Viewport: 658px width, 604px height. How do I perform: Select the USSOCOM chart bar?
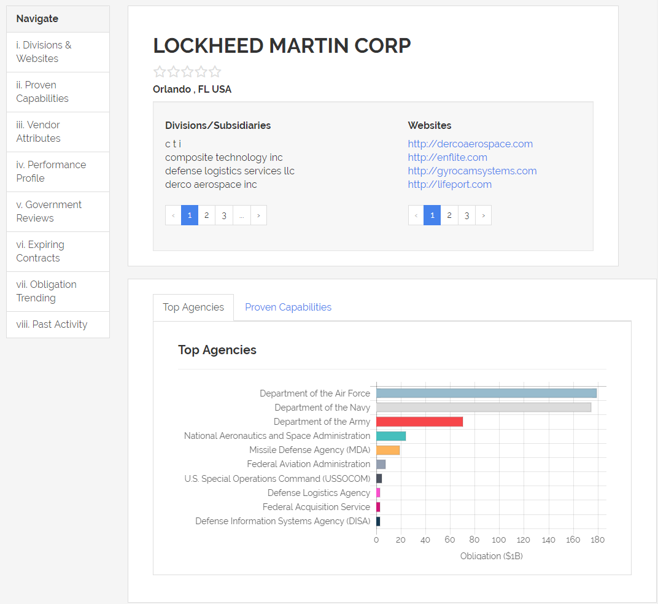pyautogui.click(x=379, y=479)
